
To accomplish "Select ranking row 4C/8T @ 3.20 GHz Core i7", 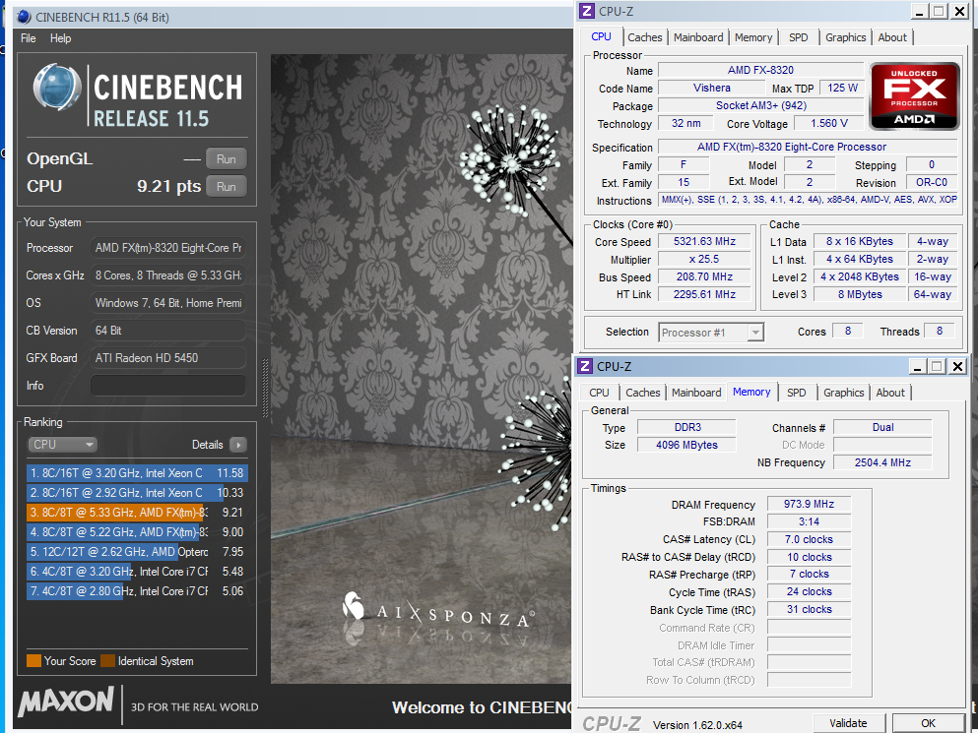I will coord(137,571).
